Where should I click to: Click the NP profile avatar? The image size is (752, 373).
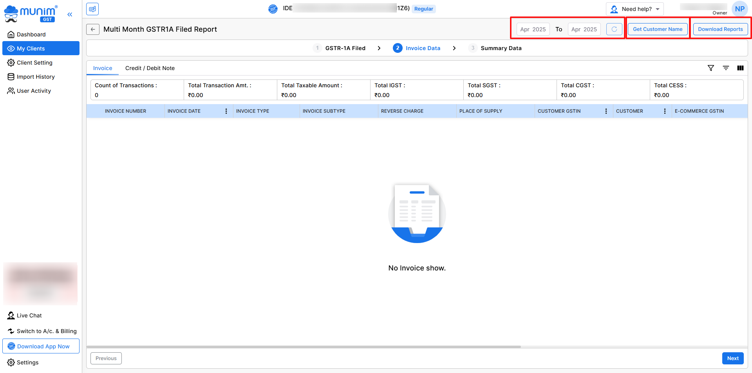point(739,9)
